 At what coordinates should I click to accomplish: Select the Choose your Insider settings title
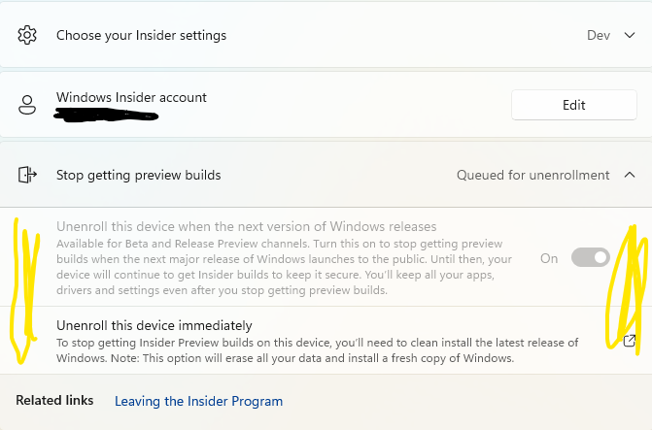pos(141,35)
